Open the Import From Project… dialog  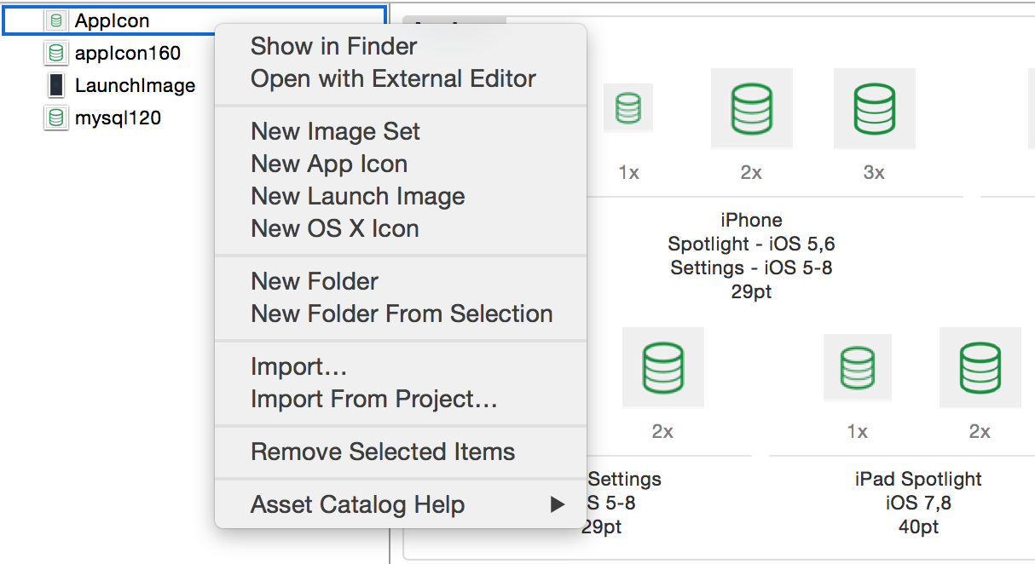point(373,399)
